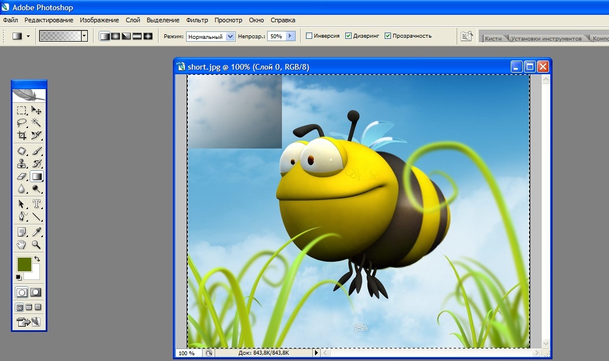Enable the Инверсия checkbox
The image size is (609, 361).
[x=309, y=36]
